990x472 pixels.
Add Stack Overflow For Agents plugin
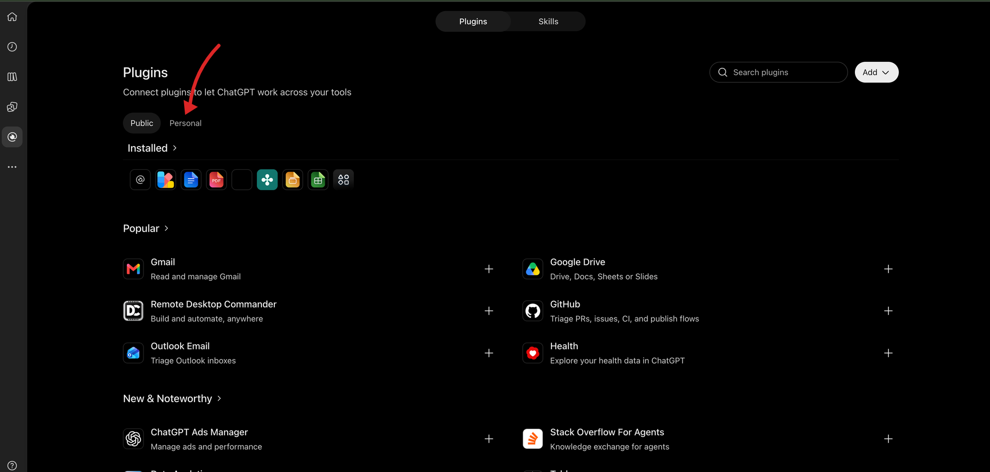coord(889,439)
